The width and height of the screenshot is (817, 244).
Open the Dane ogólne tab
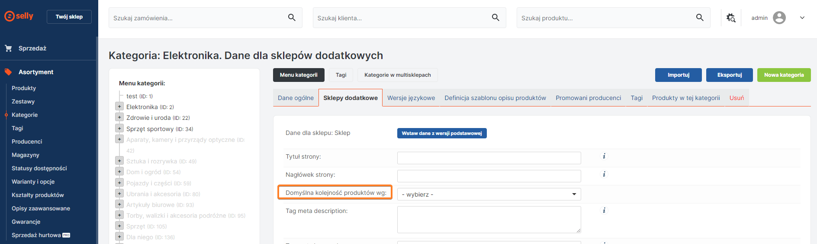pos(296,98)
